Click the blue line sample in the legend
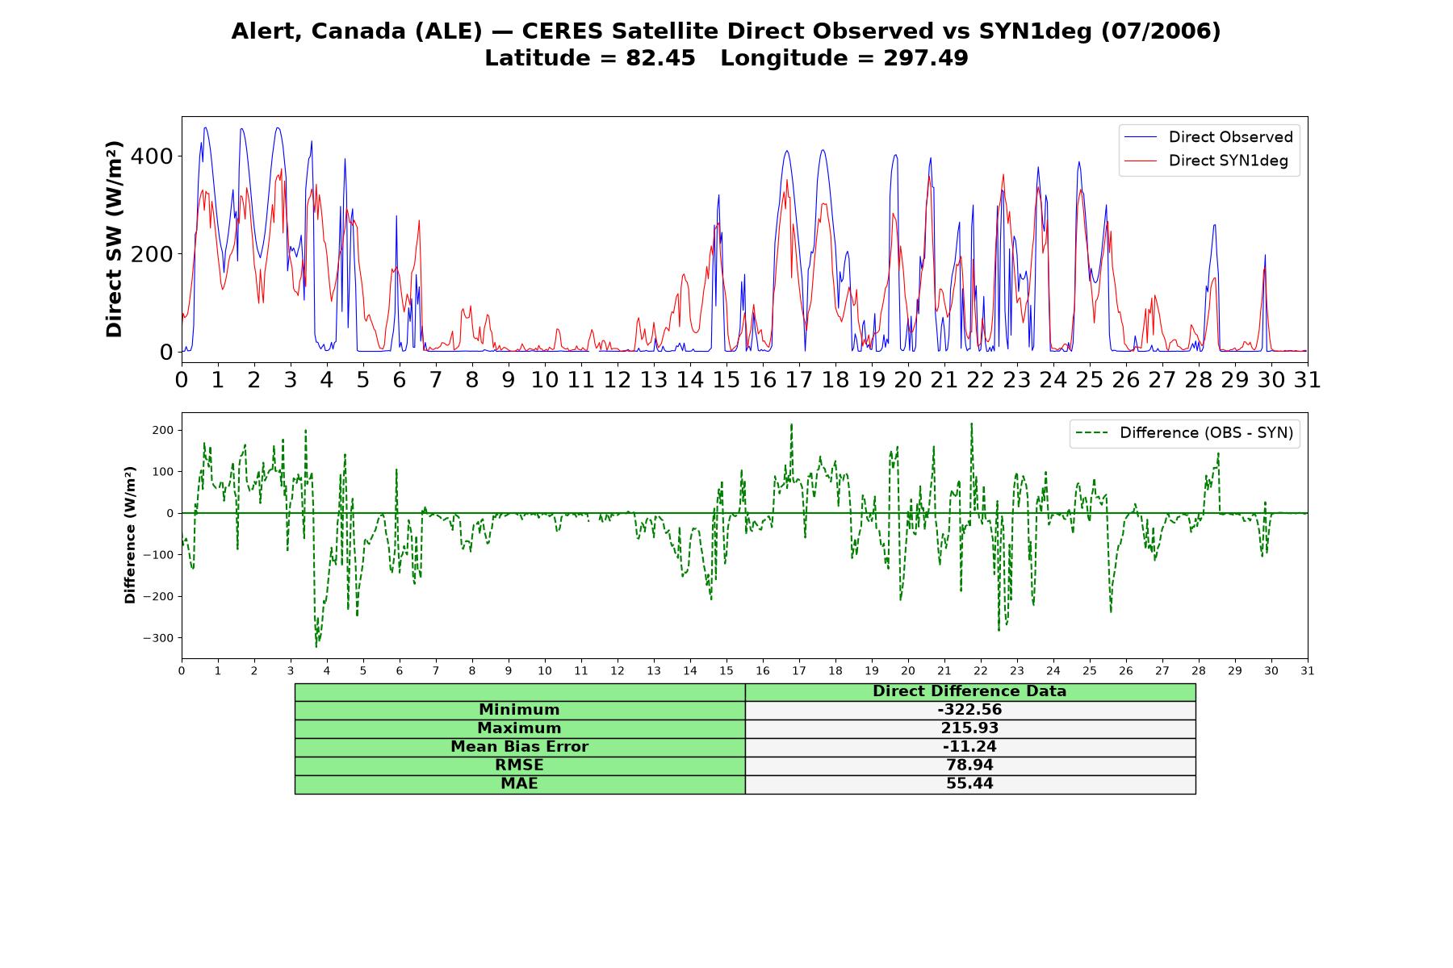 pos(1141,137)
